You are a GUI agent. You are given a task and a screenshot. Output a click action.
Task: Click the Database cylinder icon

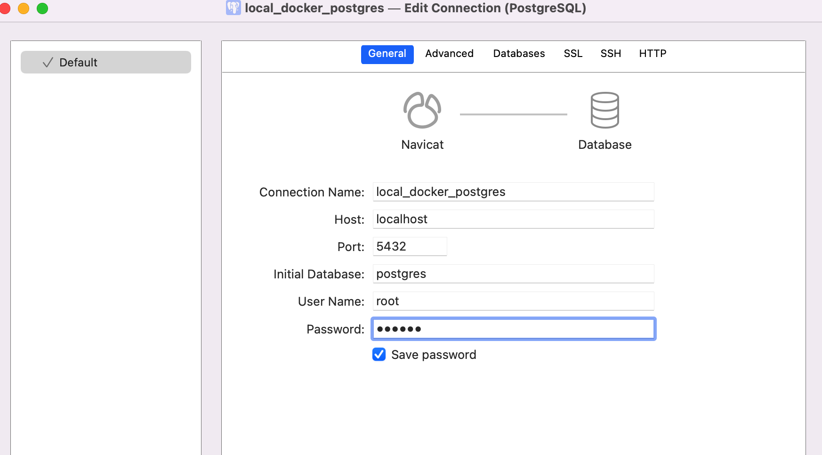(x=604, y=110)
